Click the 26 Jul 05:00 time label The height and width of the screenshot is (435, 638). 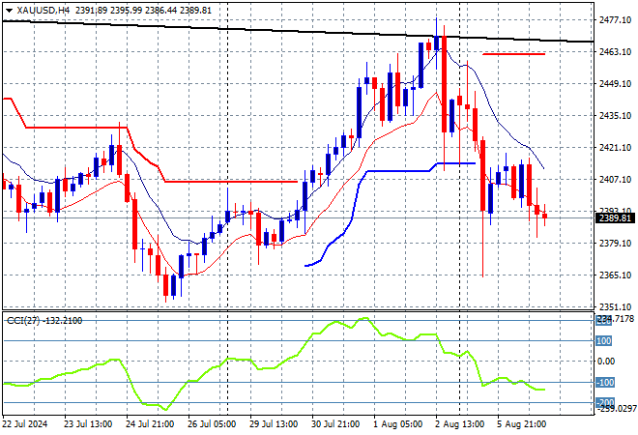click(212, 424)
